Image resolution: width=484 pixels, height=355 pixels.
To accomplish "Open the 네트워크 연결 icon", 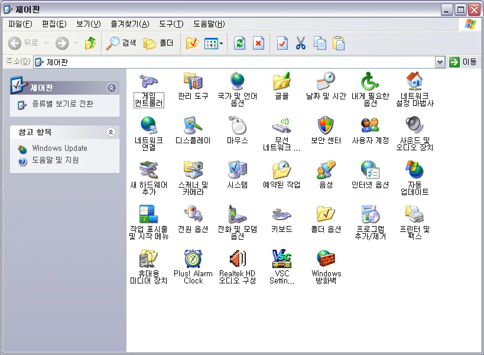I will (x=149, y=126).
